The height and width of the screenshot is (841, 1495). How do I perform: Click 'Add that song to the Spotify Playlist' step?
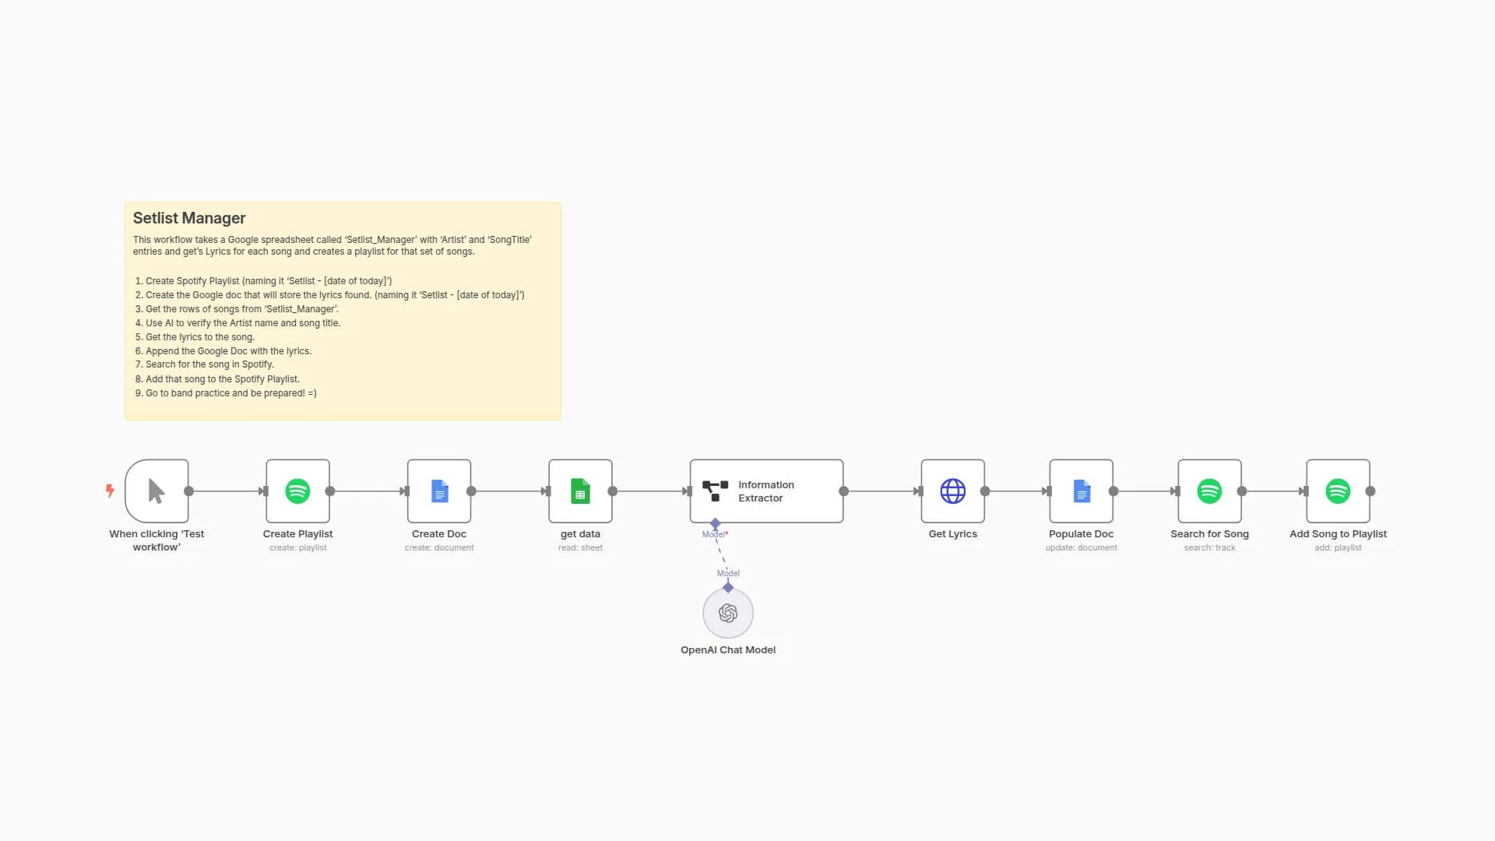point(223,379)
